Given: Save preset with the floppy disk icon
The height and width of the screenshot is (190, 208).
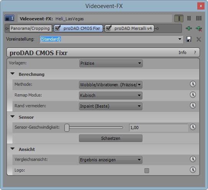Looking at the screenshot, I should (189, 39).
